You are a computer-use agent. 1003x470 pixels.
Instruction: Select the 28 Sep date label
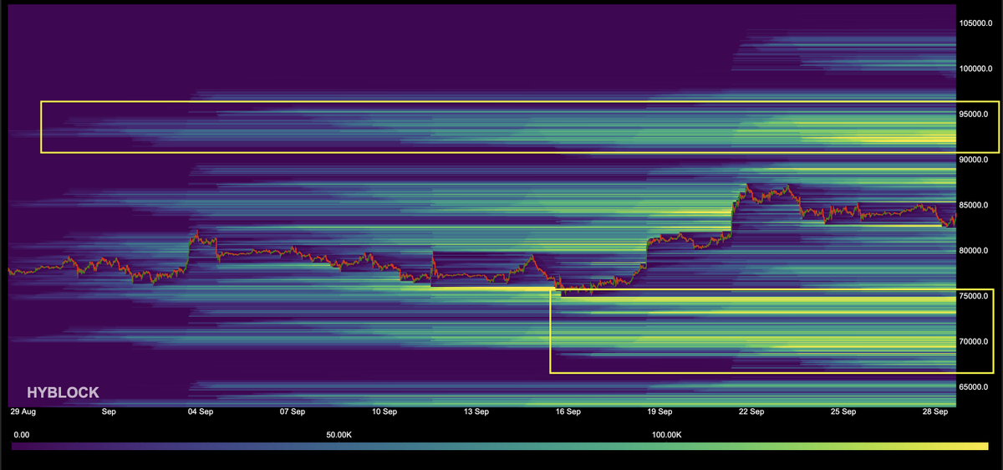click(935, 412)
